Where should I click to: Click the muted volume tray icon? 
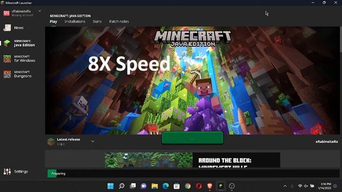point(306,186)
